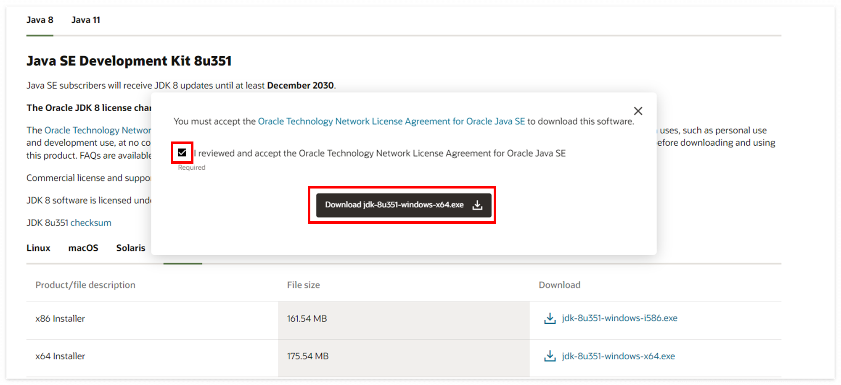Click download icon beside i586 installer
The image size is (841, 385).
pos(550,318)
